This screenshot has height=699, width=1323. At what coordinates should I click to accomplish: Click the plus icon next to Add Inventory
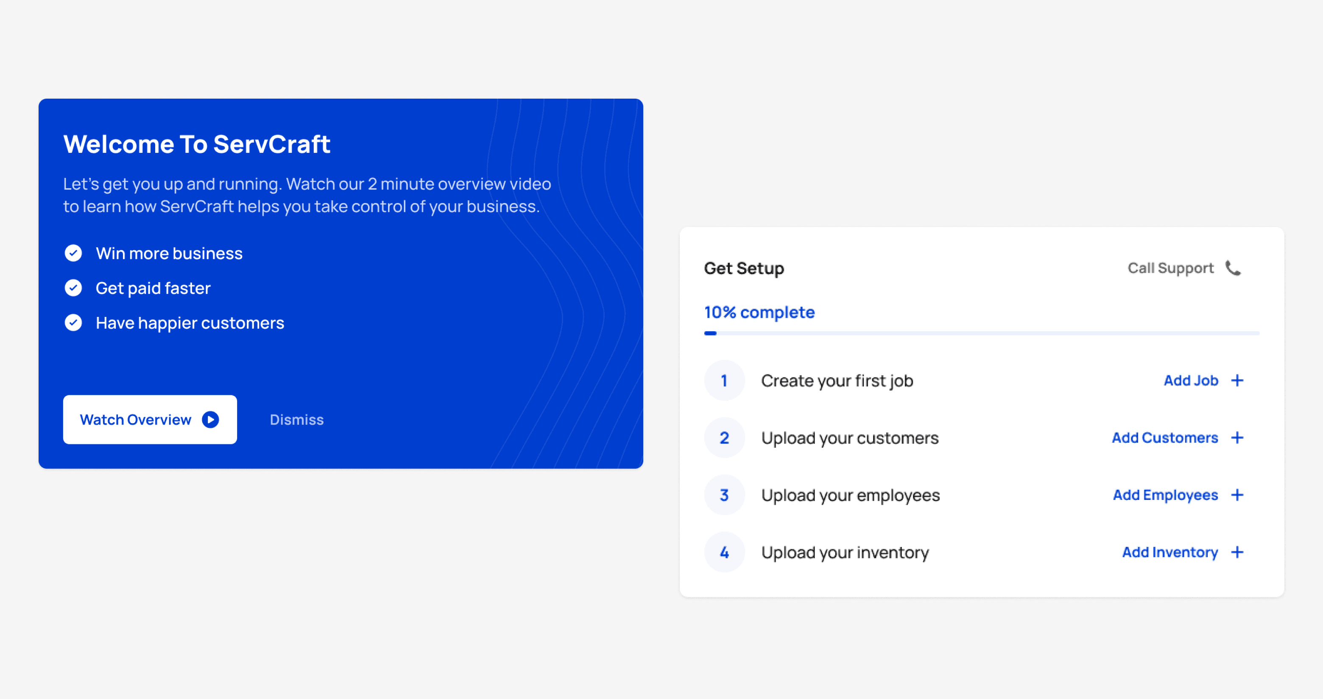(1237, 552)
